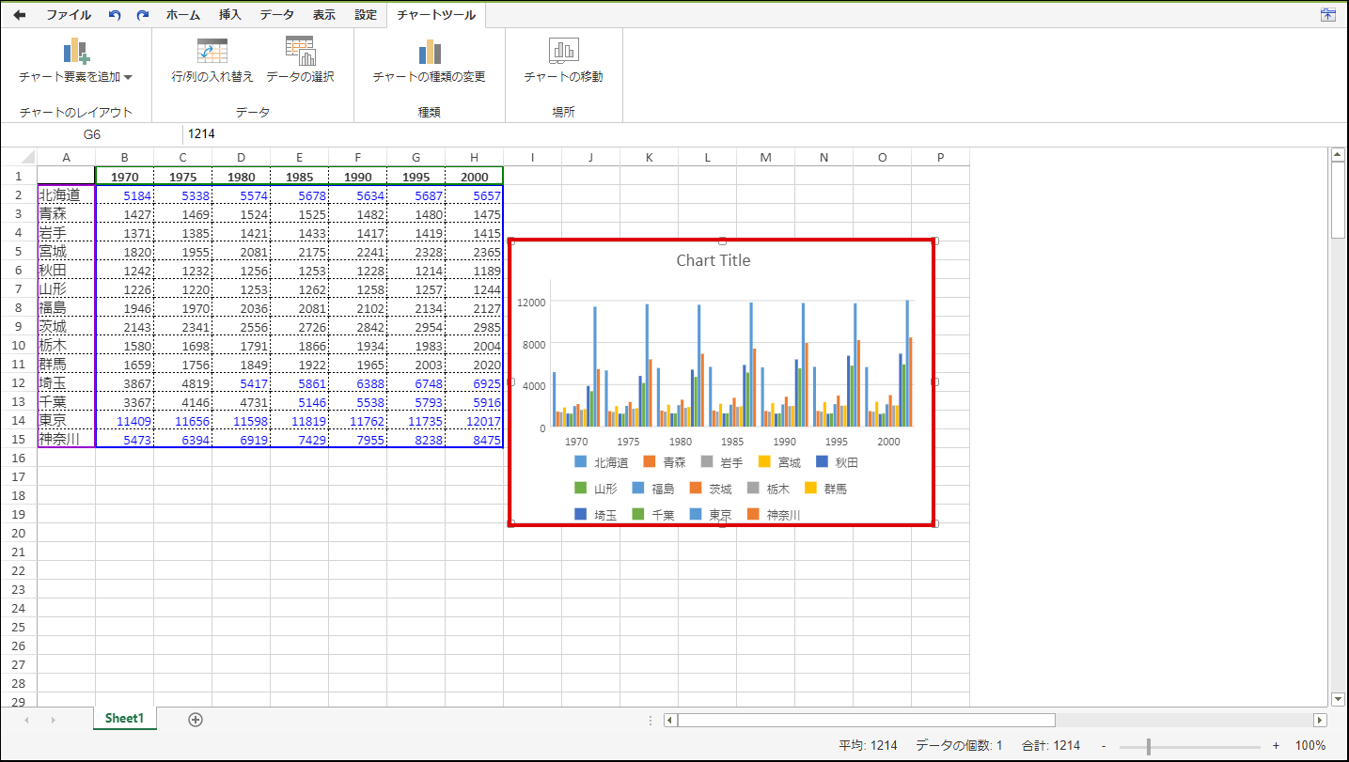Click cell containing 東京
This screenshot has width=1349, height=762.
coord(66,420)
